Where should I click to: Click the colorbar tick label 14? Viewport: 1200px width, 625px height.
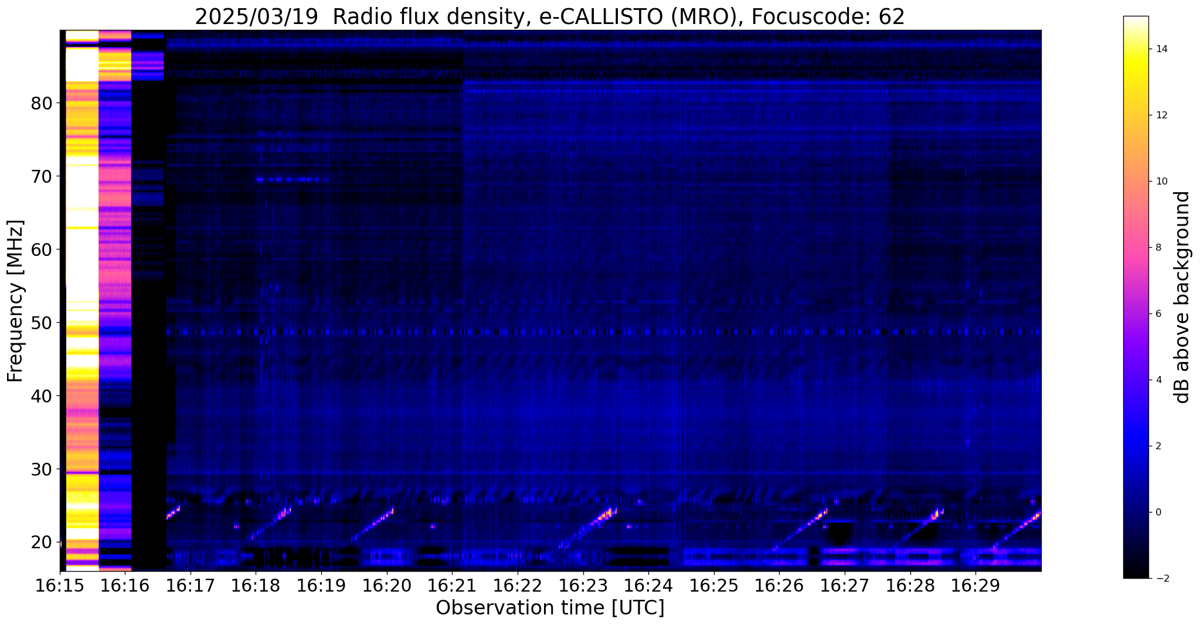[x=1161, y=49]
